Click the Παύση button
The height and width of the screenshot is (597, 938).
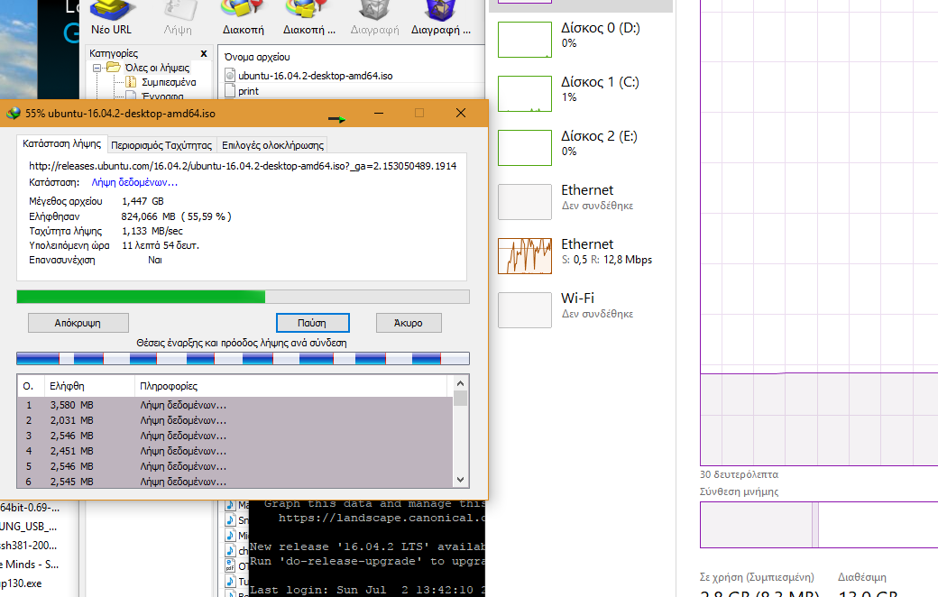point(312,323)
